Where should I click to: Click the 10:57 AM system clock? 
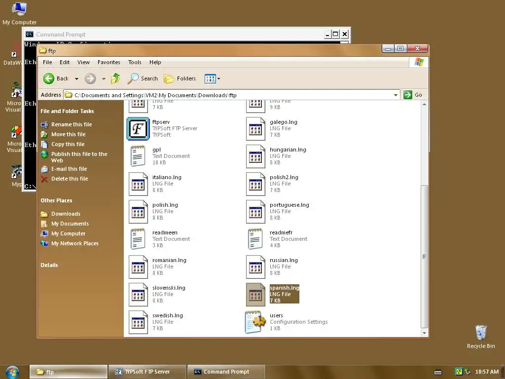[487, 372]
